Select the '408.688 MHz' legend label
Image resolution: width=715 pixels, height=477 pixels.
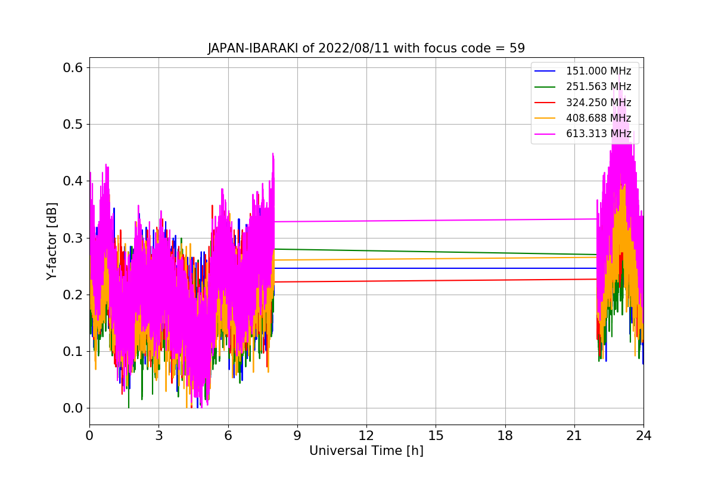click(598, 118)
